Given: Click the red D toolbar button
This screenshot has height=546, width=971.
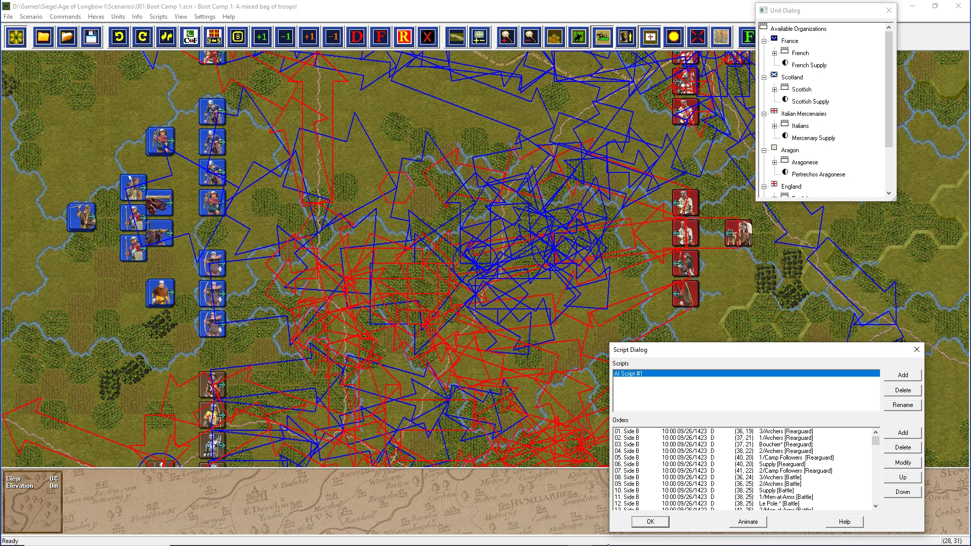Looking at the screenshot, I should coord(357,37).
